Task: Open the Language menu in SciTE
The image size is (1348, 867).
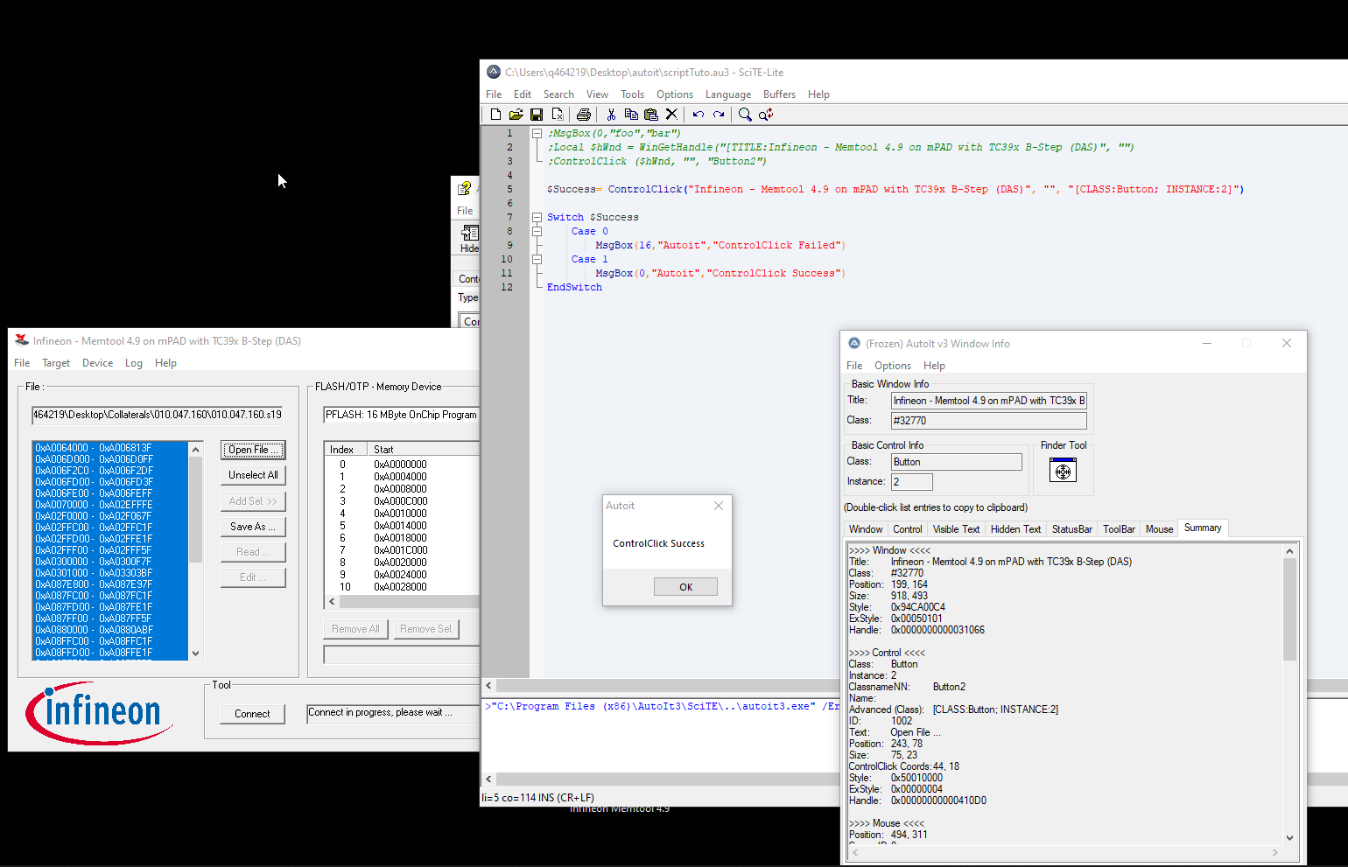Action: click(x=728, y=94)
